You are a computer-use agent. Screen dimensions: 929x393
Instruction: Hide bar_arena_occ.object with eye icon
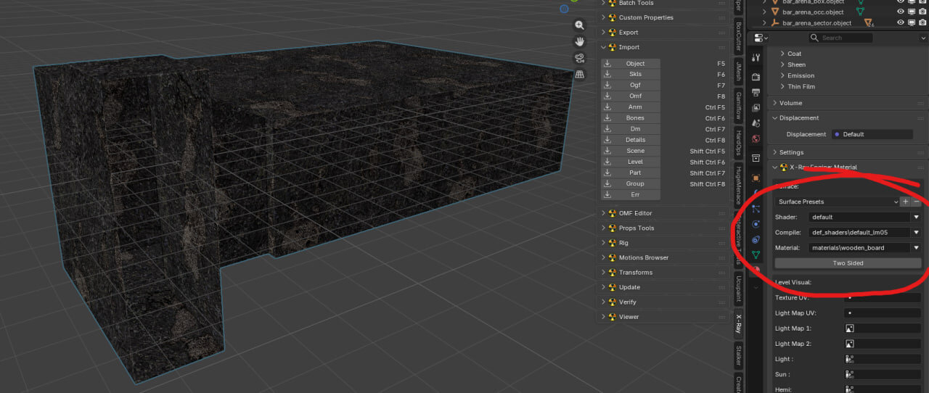pyautogui.click(x=901, y=12)
